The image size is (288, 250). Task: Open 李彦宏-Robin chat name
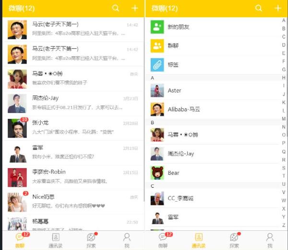click(x=49, y=172)
